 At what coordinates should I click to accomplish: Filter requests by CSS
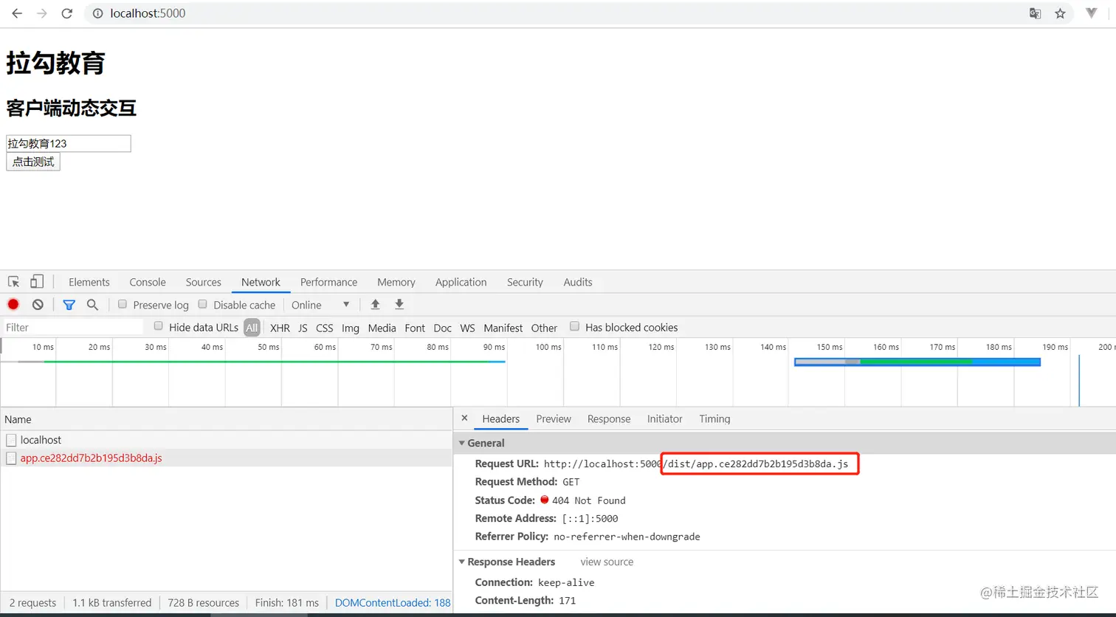point(325,328)
